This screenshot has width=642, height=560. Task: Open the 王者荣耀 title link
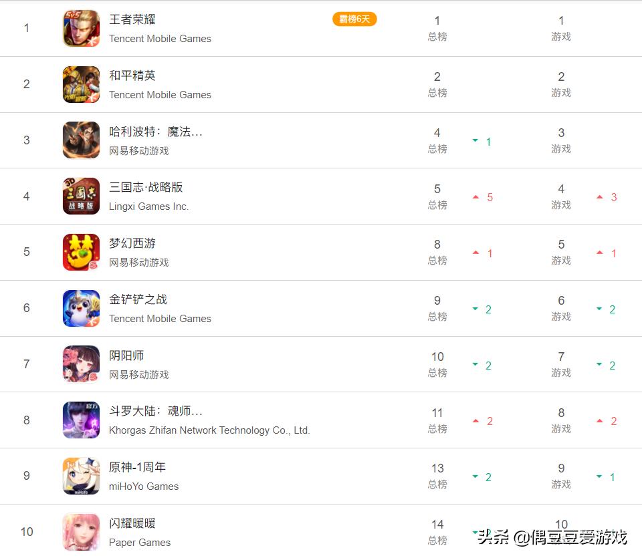click(x=132, y=19)
